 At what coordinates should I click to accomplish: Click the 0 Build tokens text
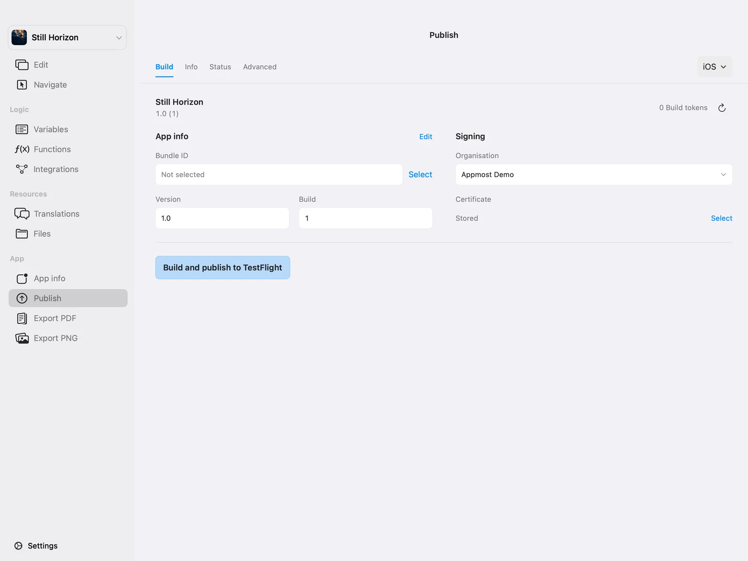[x=683, y=108]
